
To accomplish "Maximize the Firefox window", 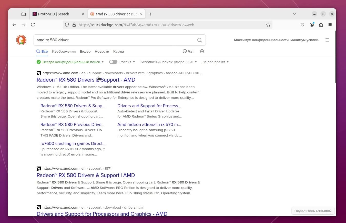I will tap(323, 14).
